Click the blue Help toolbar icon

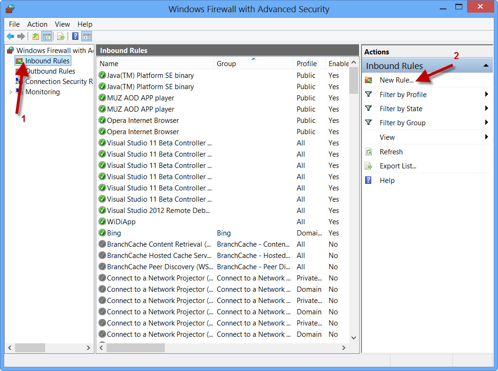(x=75, y=37)
